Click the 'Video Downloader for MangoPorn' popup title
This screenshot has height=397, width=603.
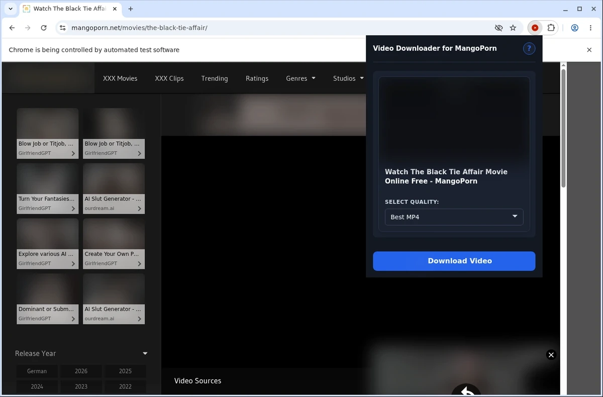(435, 48)
